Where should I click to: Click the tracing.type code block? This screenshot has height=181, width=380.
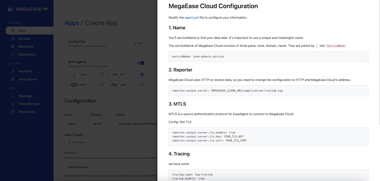269,175
